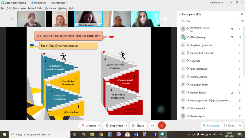Open video options arrow next to Stop video
The height and width of the screenshot is (138, 245).
[x=126, y=125]
